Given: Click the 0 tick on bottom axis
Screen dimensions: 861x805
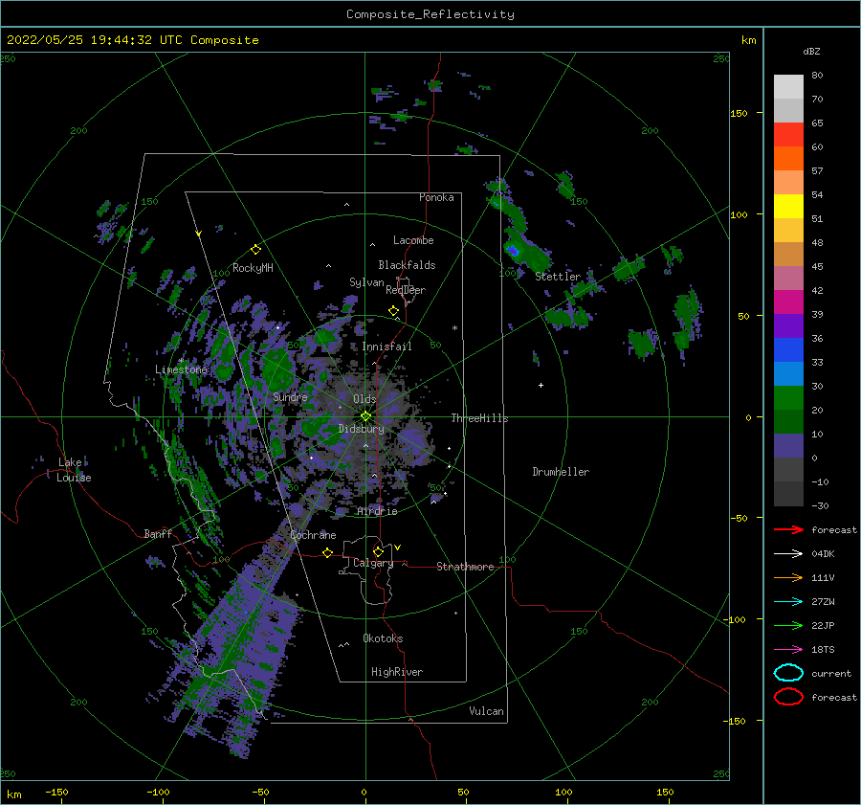Looking at the screenshot, I should (x=364, y=792).
